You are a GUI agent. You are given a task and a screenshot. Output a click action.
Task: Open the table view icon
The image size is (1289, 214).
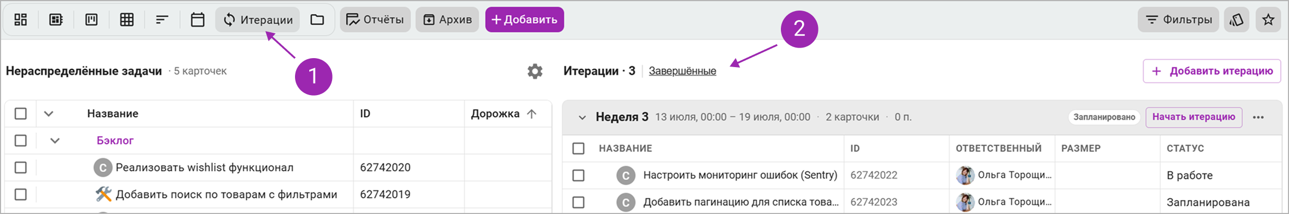click(127, 20)
